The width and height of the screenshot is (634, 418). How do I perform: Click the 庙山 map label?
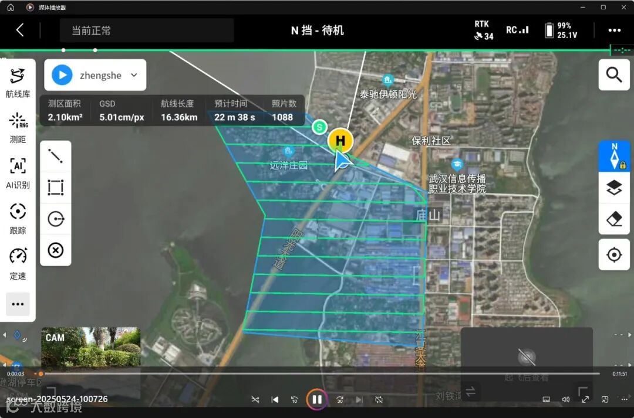(429, 215)
